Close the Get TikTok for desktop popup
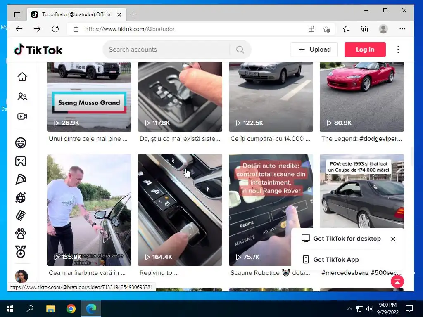 [x=393, y=239]
